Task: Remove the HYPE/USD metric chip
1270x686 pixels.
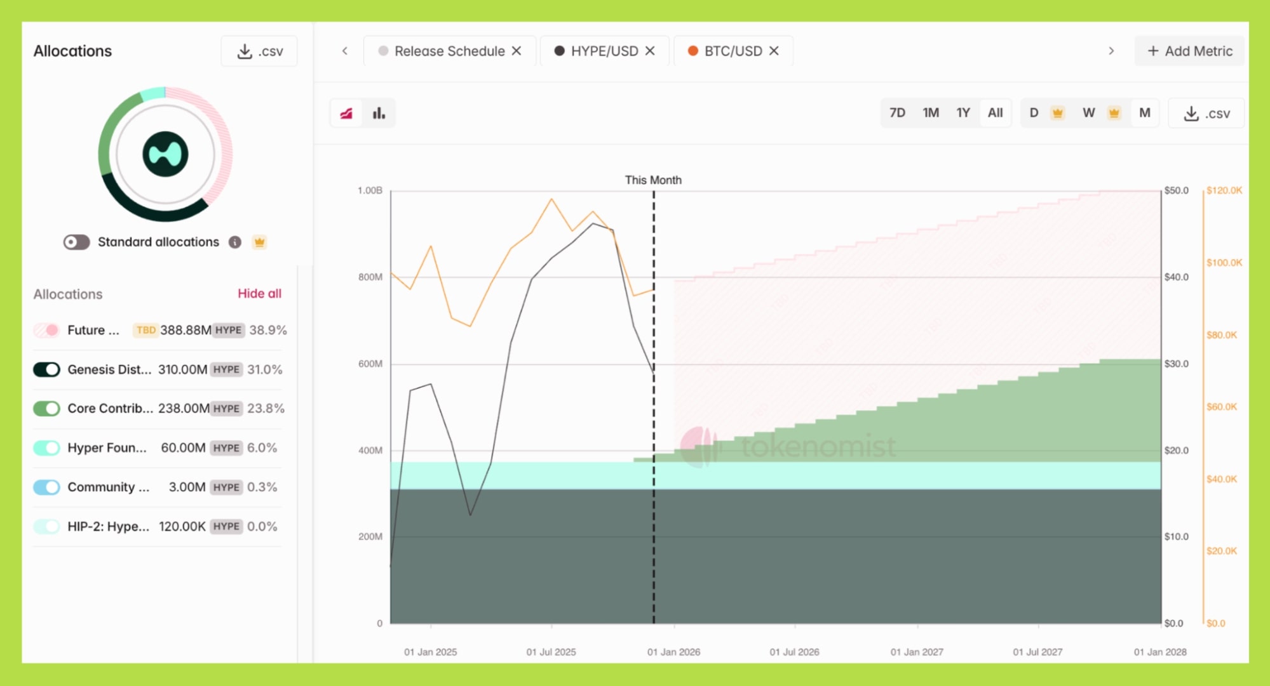Action: tap(650, 51)
